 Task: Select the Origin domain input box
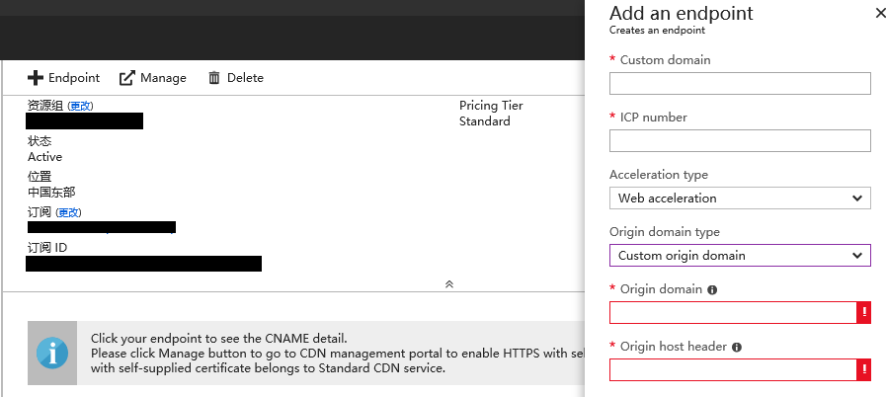pyautogui.click(x=732, y=313)
